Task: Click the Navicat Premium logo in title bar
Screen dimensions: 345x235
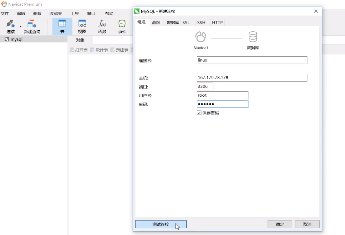Action: pyautogui.click(x=4, y=4)
